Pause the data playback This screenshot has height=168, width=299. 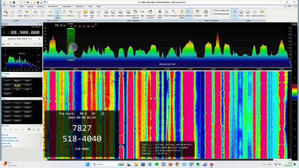coord(106,14)
